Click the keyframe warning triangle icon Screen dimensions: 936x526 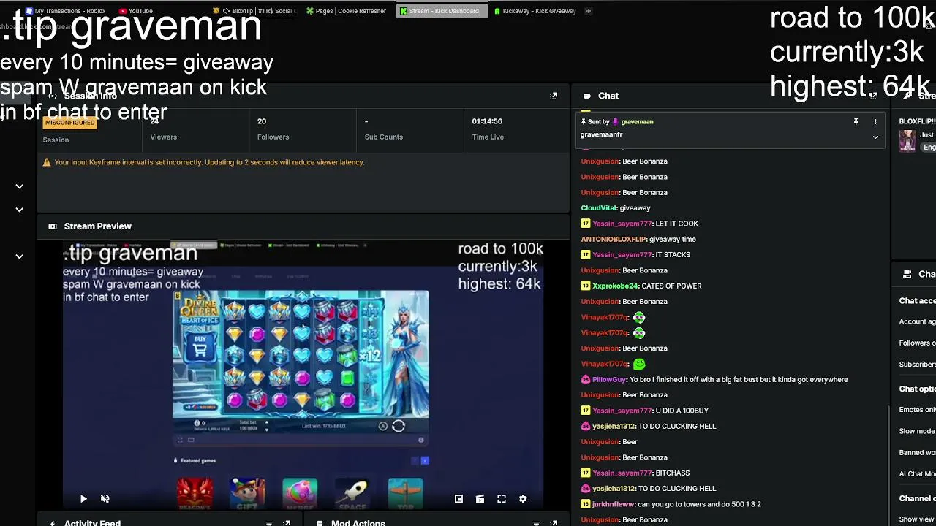pyautogui.click(x=47, y=162)
